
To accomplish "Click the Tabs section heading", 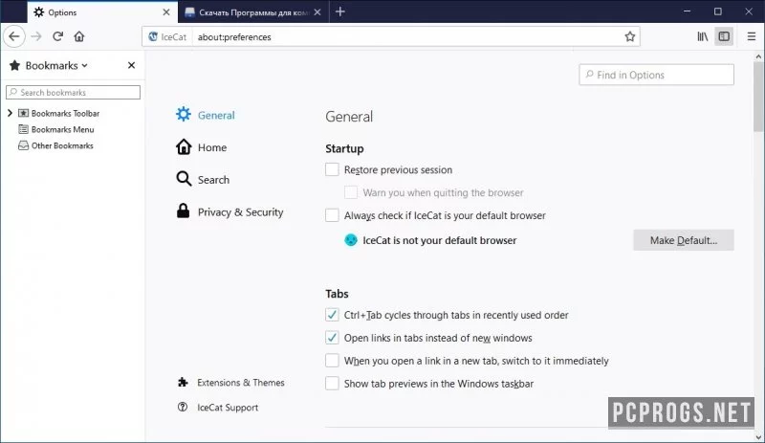I will click(337, 294).
